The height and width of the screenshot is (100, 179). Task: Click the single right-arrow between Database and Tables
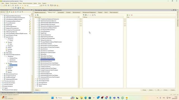coord(81,19)
